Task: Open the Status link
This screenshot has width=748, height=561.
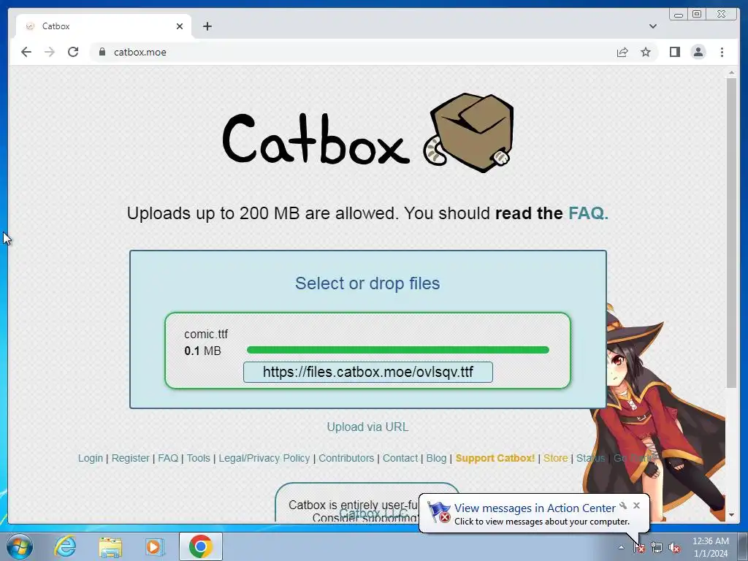Action: [590, 458]
